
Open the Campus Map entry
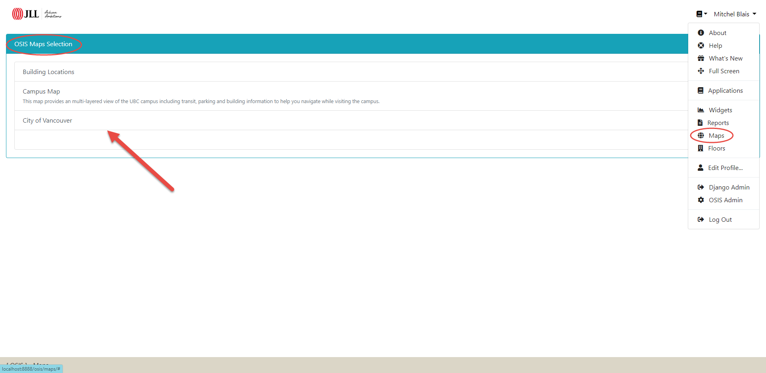[41, 91]
